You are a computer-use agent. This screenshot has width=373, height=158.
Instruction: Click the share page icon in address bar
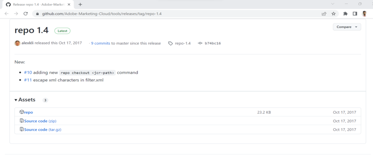324,14
